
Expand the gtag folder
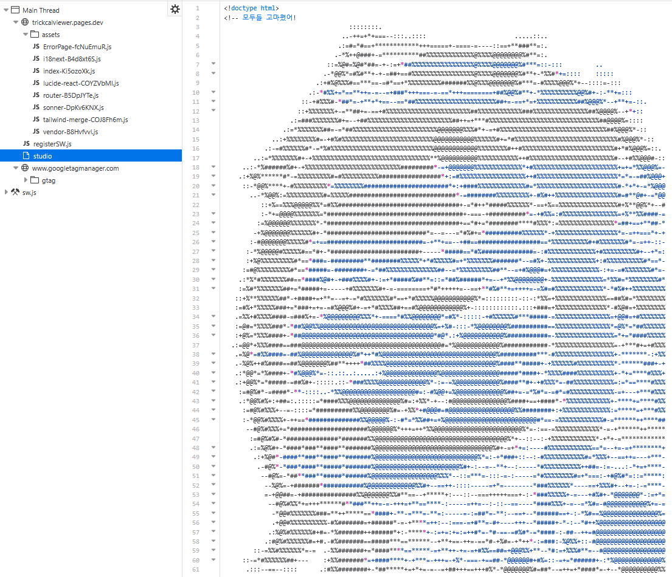pyautogui.click(x=26, y=180)
